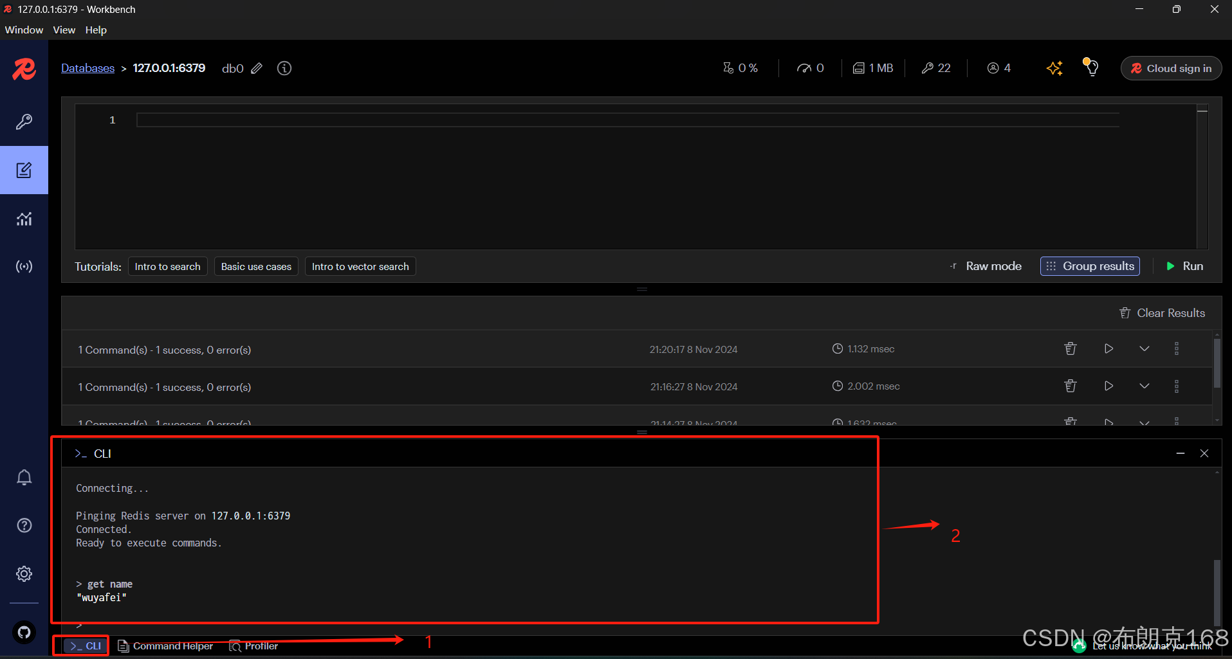
Task: Open the Copilot sparkle icon
Action: [x=1054, y=68]
